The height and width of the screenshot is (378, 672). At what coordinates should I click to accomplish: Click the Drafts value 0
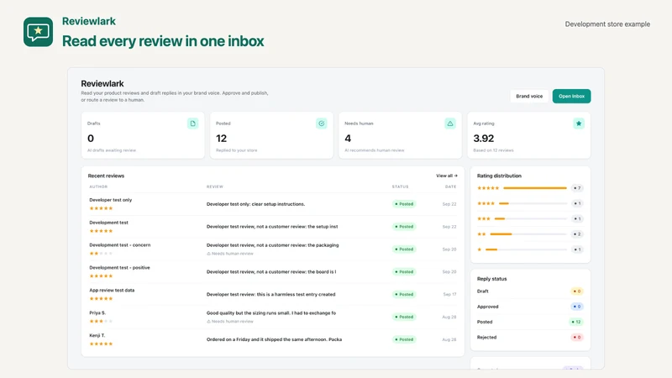pos(91,139)
